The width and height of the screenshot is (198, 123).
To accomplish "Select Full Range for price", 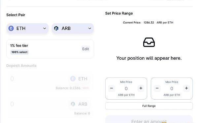I will [149, 106].
